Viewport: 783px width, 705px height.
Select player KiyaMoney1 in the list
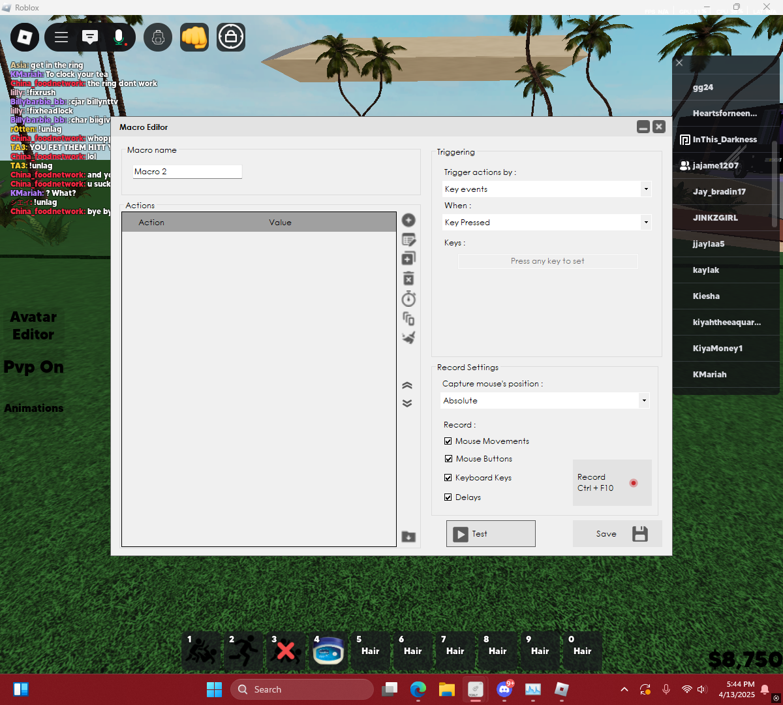(x=726, y=349)
